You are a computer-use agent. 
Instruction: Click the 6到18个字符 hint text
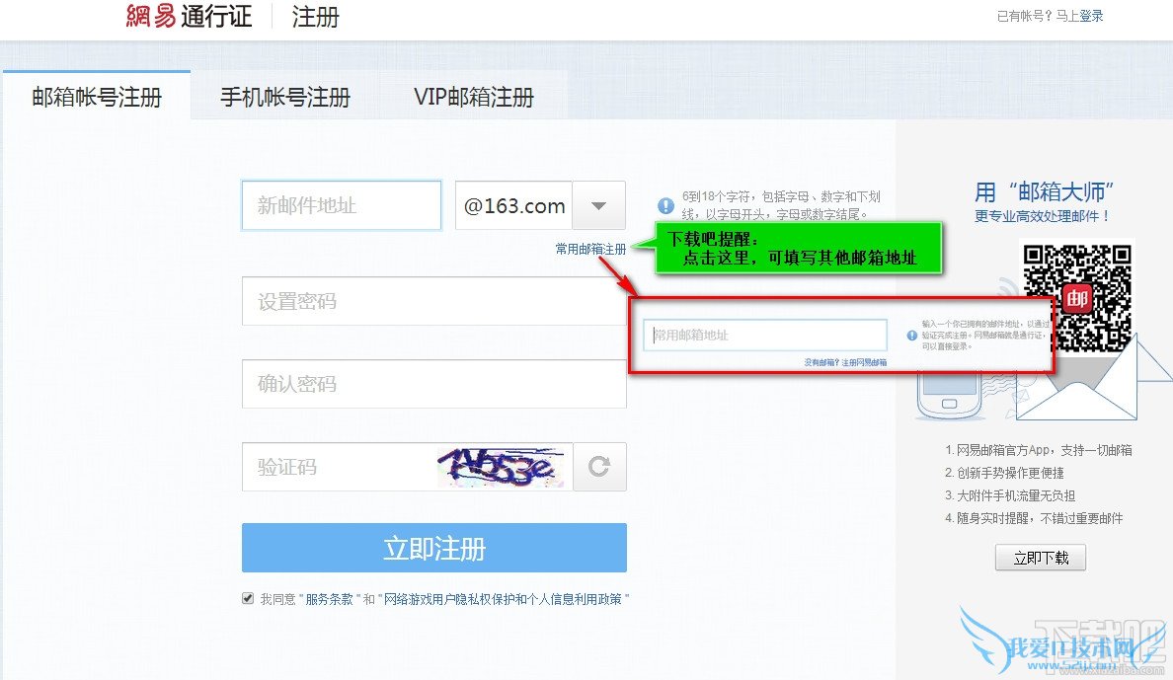coord(781,205)
